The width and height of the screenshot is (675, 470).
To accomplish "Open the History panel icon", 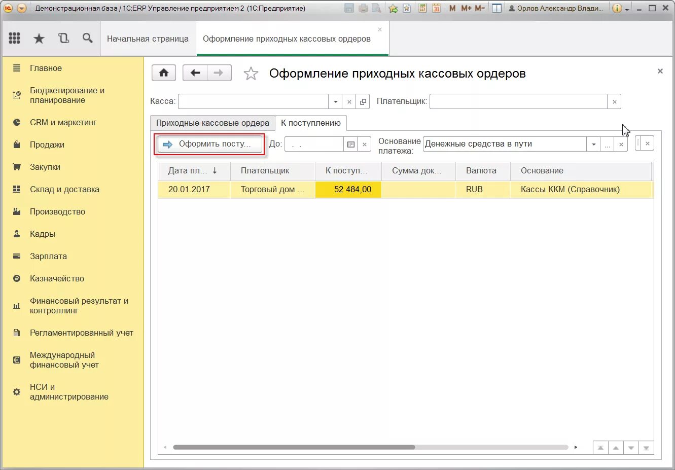I will pyautogui.click(x=63, y=38).
